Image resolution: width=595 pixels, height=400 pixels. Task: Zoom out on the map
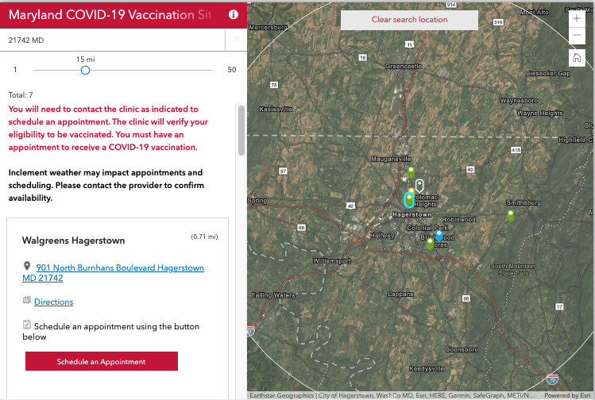[x=577, y=35]
